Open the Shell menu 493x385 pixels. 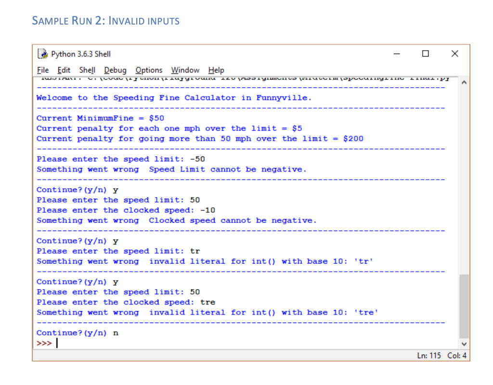87,70
